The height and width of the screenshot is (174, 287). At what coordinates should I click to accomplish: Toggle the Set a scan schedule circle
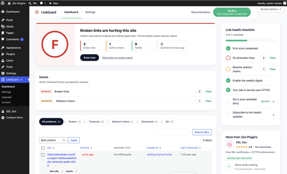228,101
